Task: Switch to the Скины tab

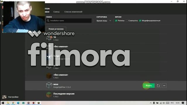Action: pyautogui.click(x=56, y=12)
